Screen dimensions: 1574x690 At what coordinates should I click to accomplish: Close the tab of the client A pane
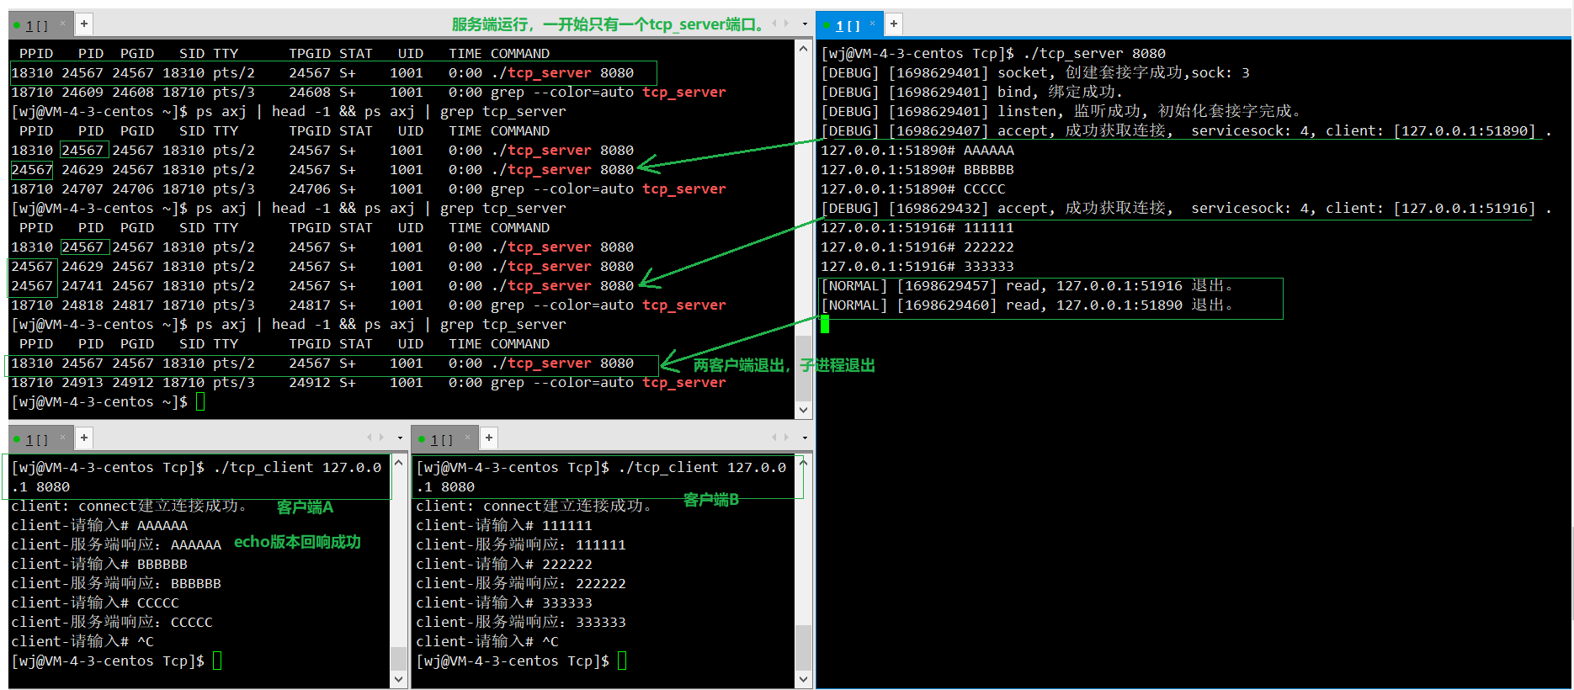point(62,438)
